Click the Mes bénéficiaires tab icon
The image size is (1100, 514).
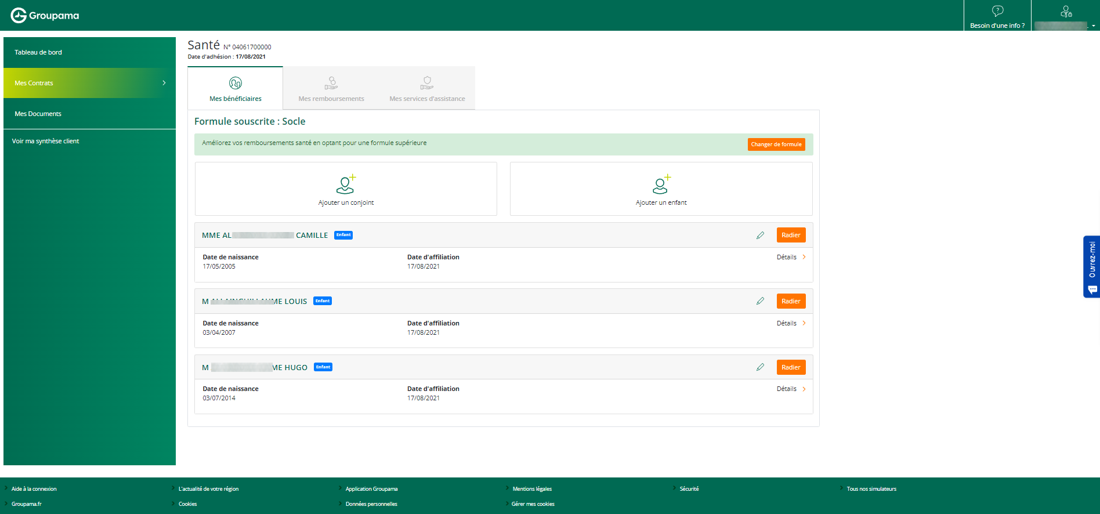(x=236, y=83)
